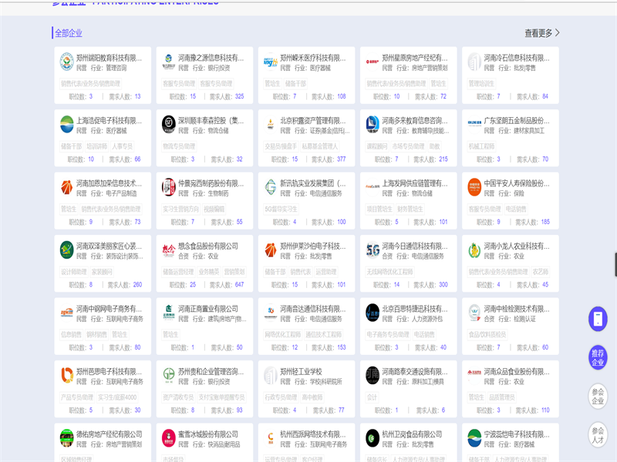This screenshot has height=462, width=617.
Task: Open 北京积露资产管理 company name link
Action: pos(313,120)
